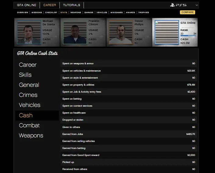Click the $20.8K value
215x173 pixels.
(191, 71)
